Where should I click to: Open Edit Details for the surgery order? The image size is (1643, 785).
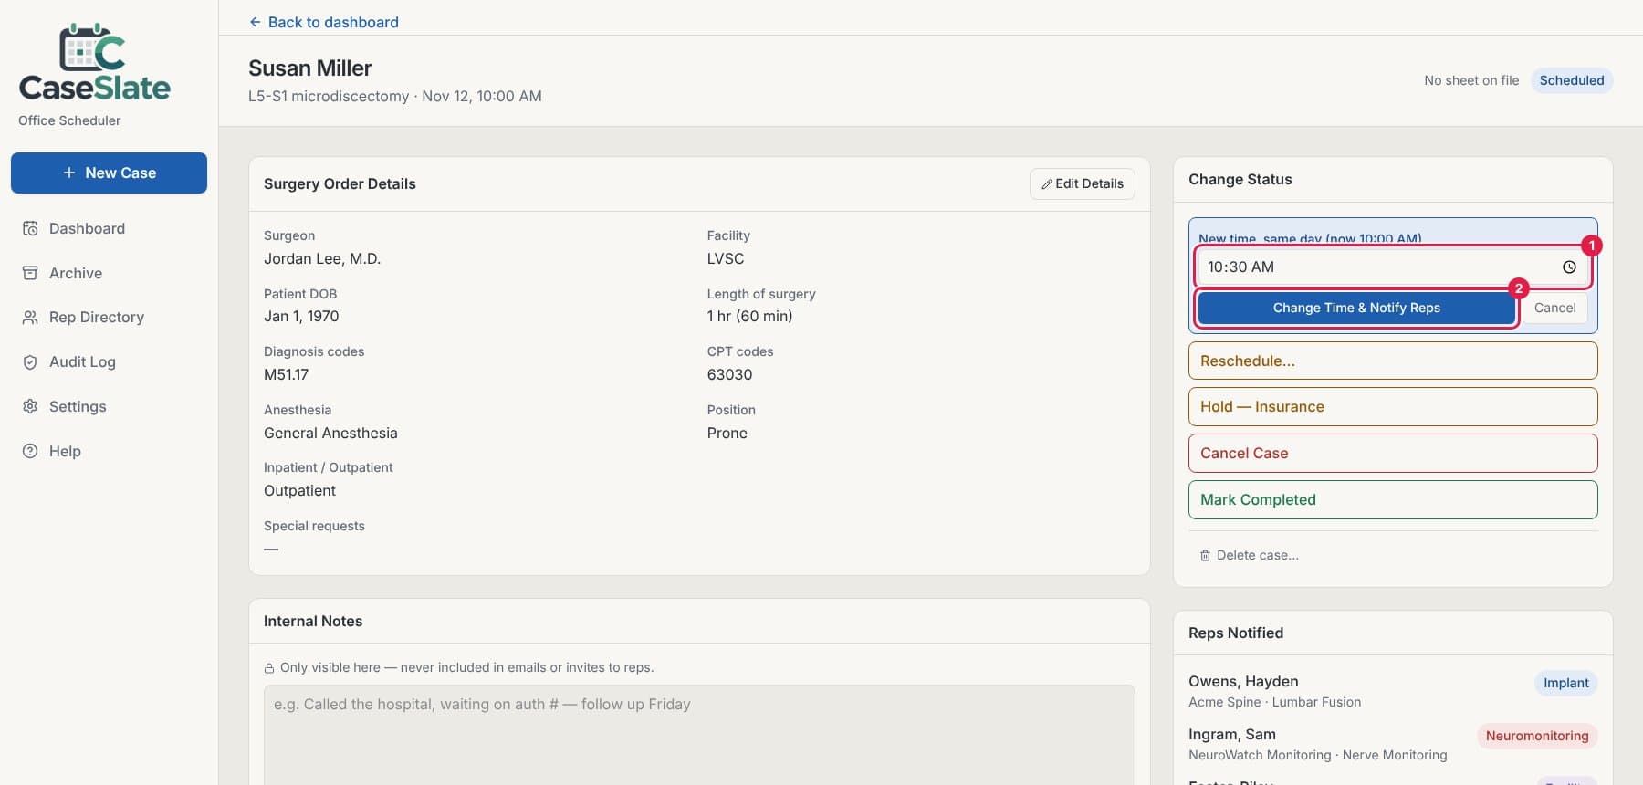(x=1083, y=183)
